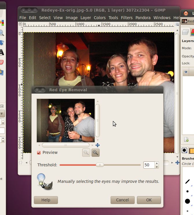This screenshot has height=215, width=194.
Task: Click the zoom in magnifier in the Red Eye Removal dialog
Action: pos(96,153)
